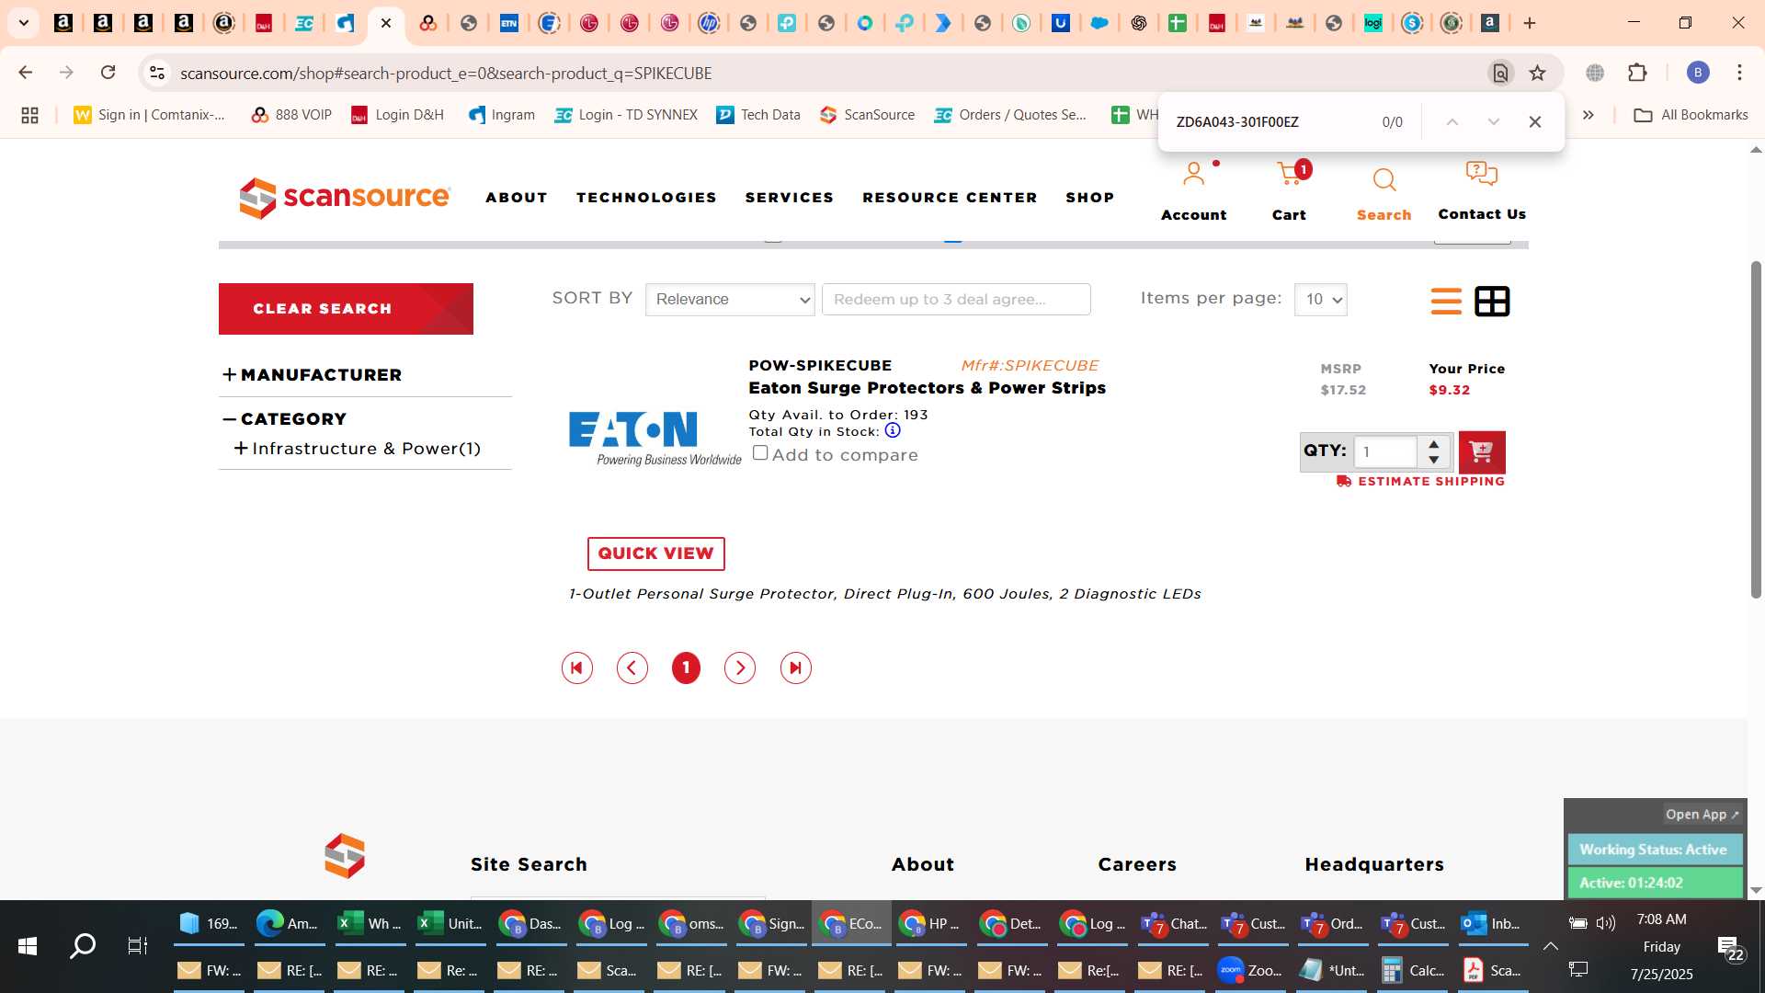Click the QTY input field
1765x993 pixels.
1386,451
